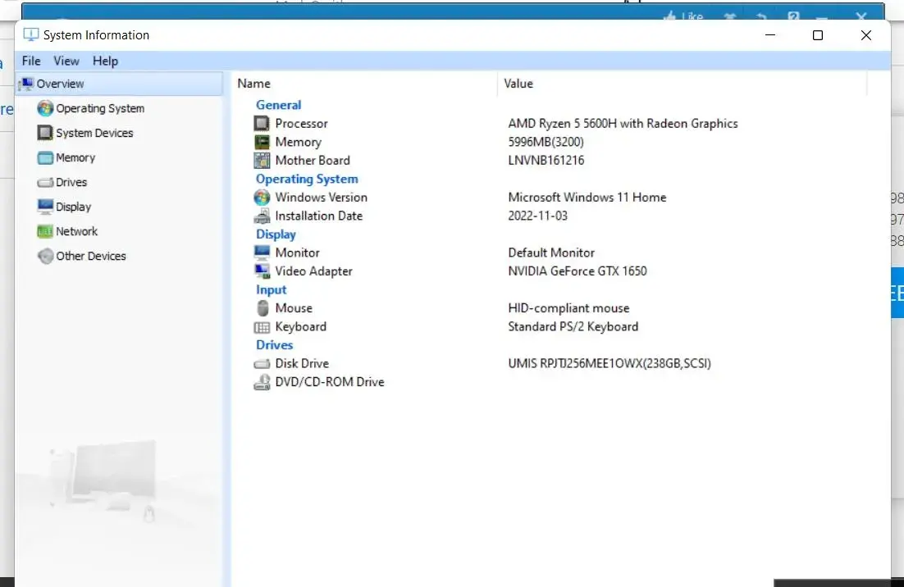This screenshot has height=587, width=904.
Task: Click the Value column header
Action: 518,84
